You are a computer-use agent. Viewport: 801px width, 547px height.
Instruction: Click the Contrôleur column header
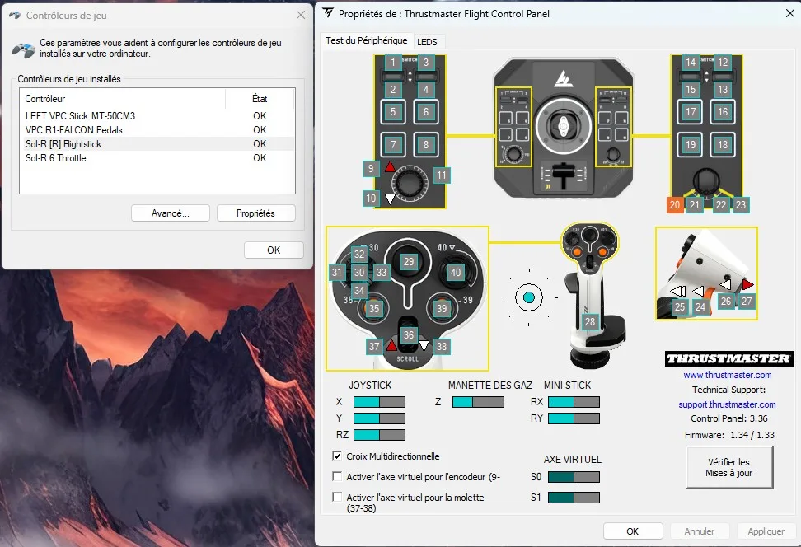pyautogui.click(x=123, y=99)
